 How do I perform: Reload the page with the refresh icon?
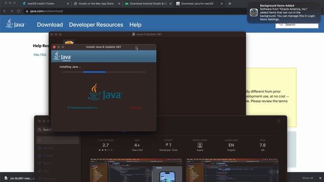point(18,11)
